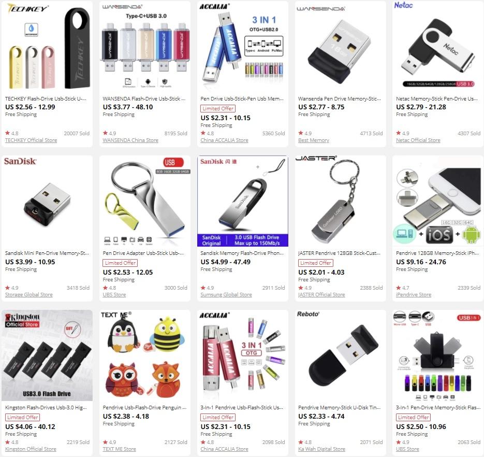Open the Netac swivel flash drive image

click(x=438, y=47)
